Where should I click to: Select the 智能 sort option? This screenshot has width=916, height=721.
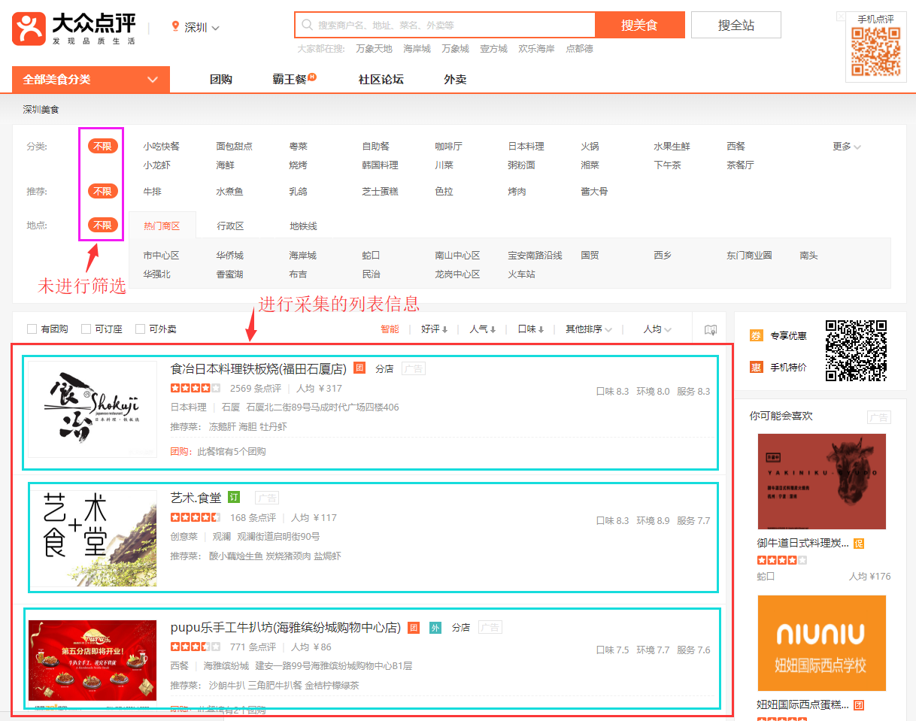click(390, 329)
